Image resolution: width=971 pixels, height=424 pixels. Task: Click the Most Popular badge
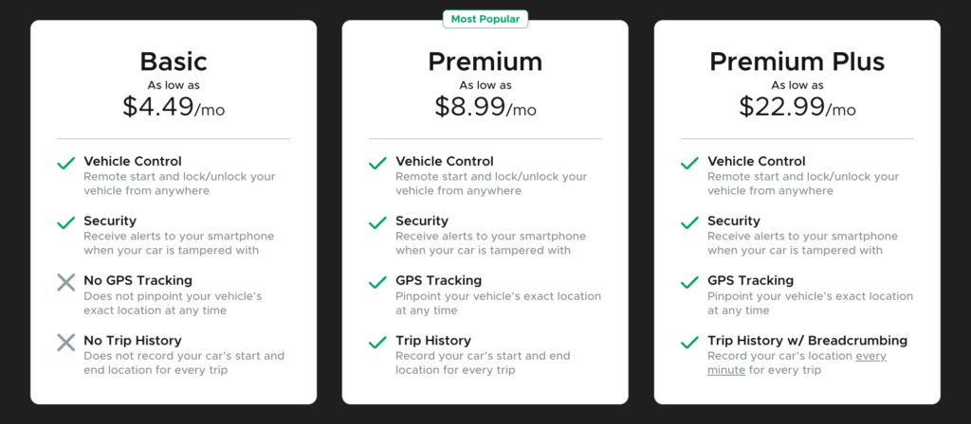tap(485, 18)
